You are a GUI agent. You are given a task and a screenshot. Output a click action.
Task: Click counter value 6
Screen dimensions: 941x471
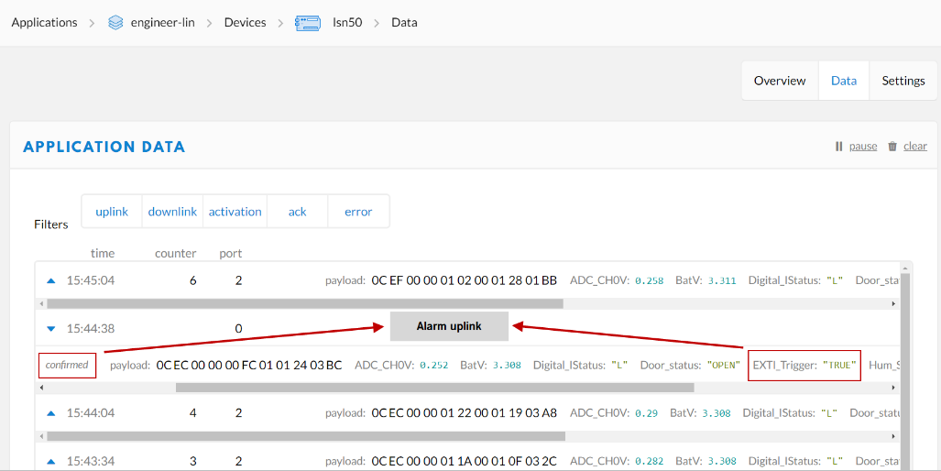click(192, 280)
